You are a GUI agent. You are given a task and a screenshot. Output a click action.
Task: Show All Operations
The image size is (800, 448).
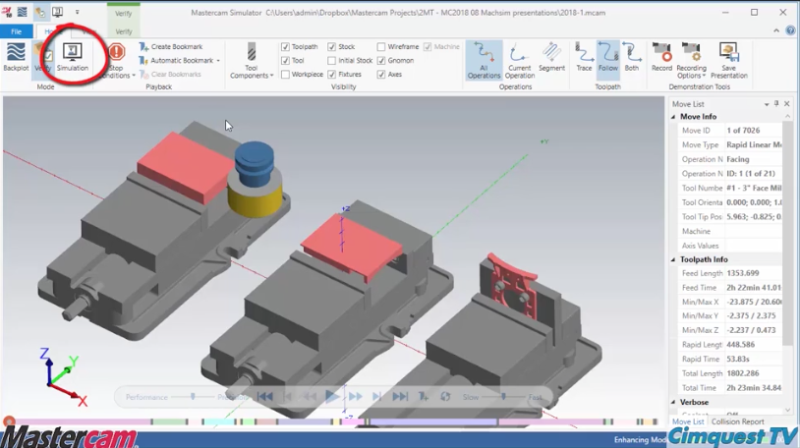point(484,61)
